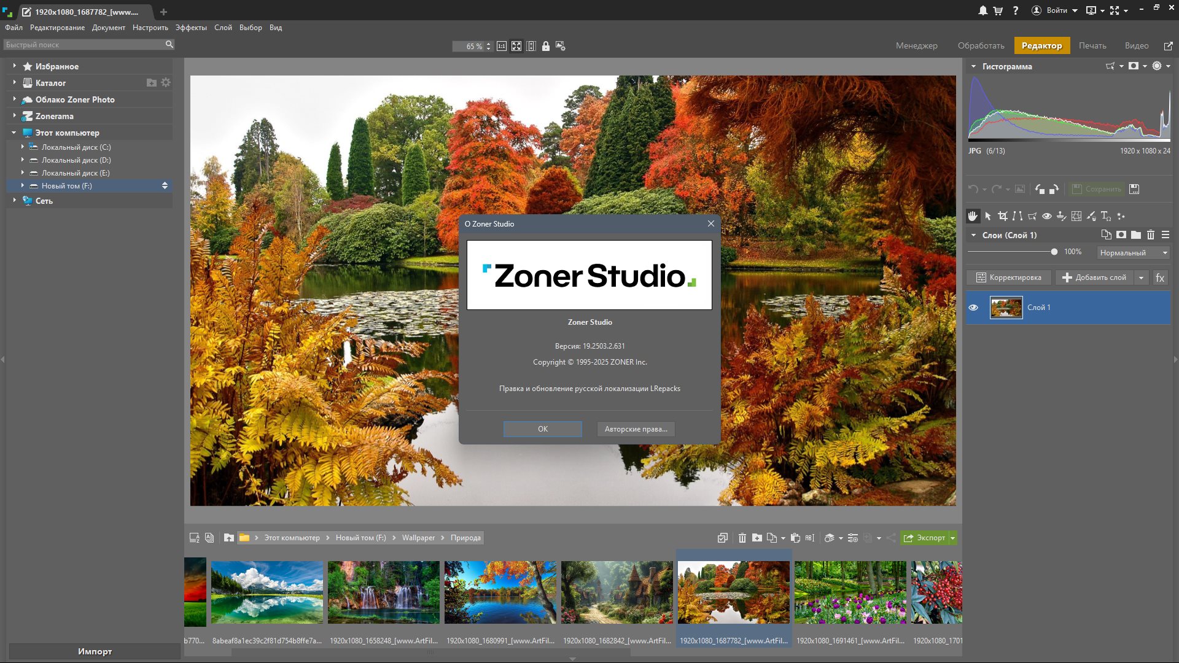The height and width of the screenshot is (663, 1179).
Task: Select the paintbrush fill tool
Action: [1091, 216]
